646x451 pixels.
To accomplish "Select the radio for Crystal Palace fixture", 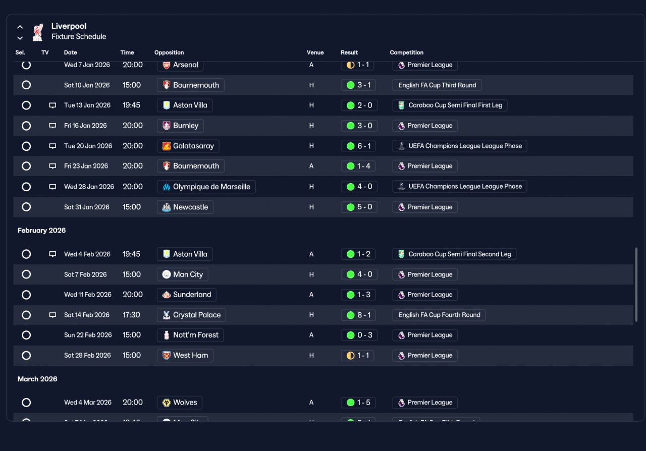I will (x=26, y=315).
